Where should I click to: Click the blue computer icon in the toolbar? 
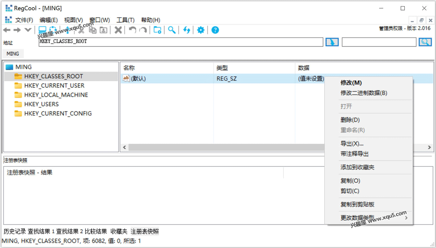coord(43,30)
